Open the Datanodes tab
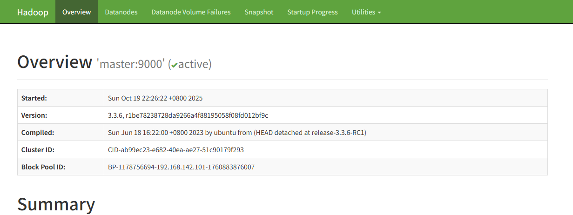Viewport: 573px width, 215px height. click(x=121, y=12)
